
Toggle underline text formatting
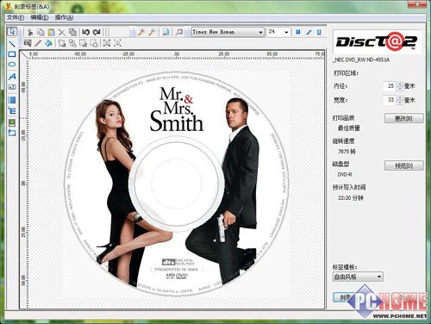pyautogui.click(x=319, y=32)
